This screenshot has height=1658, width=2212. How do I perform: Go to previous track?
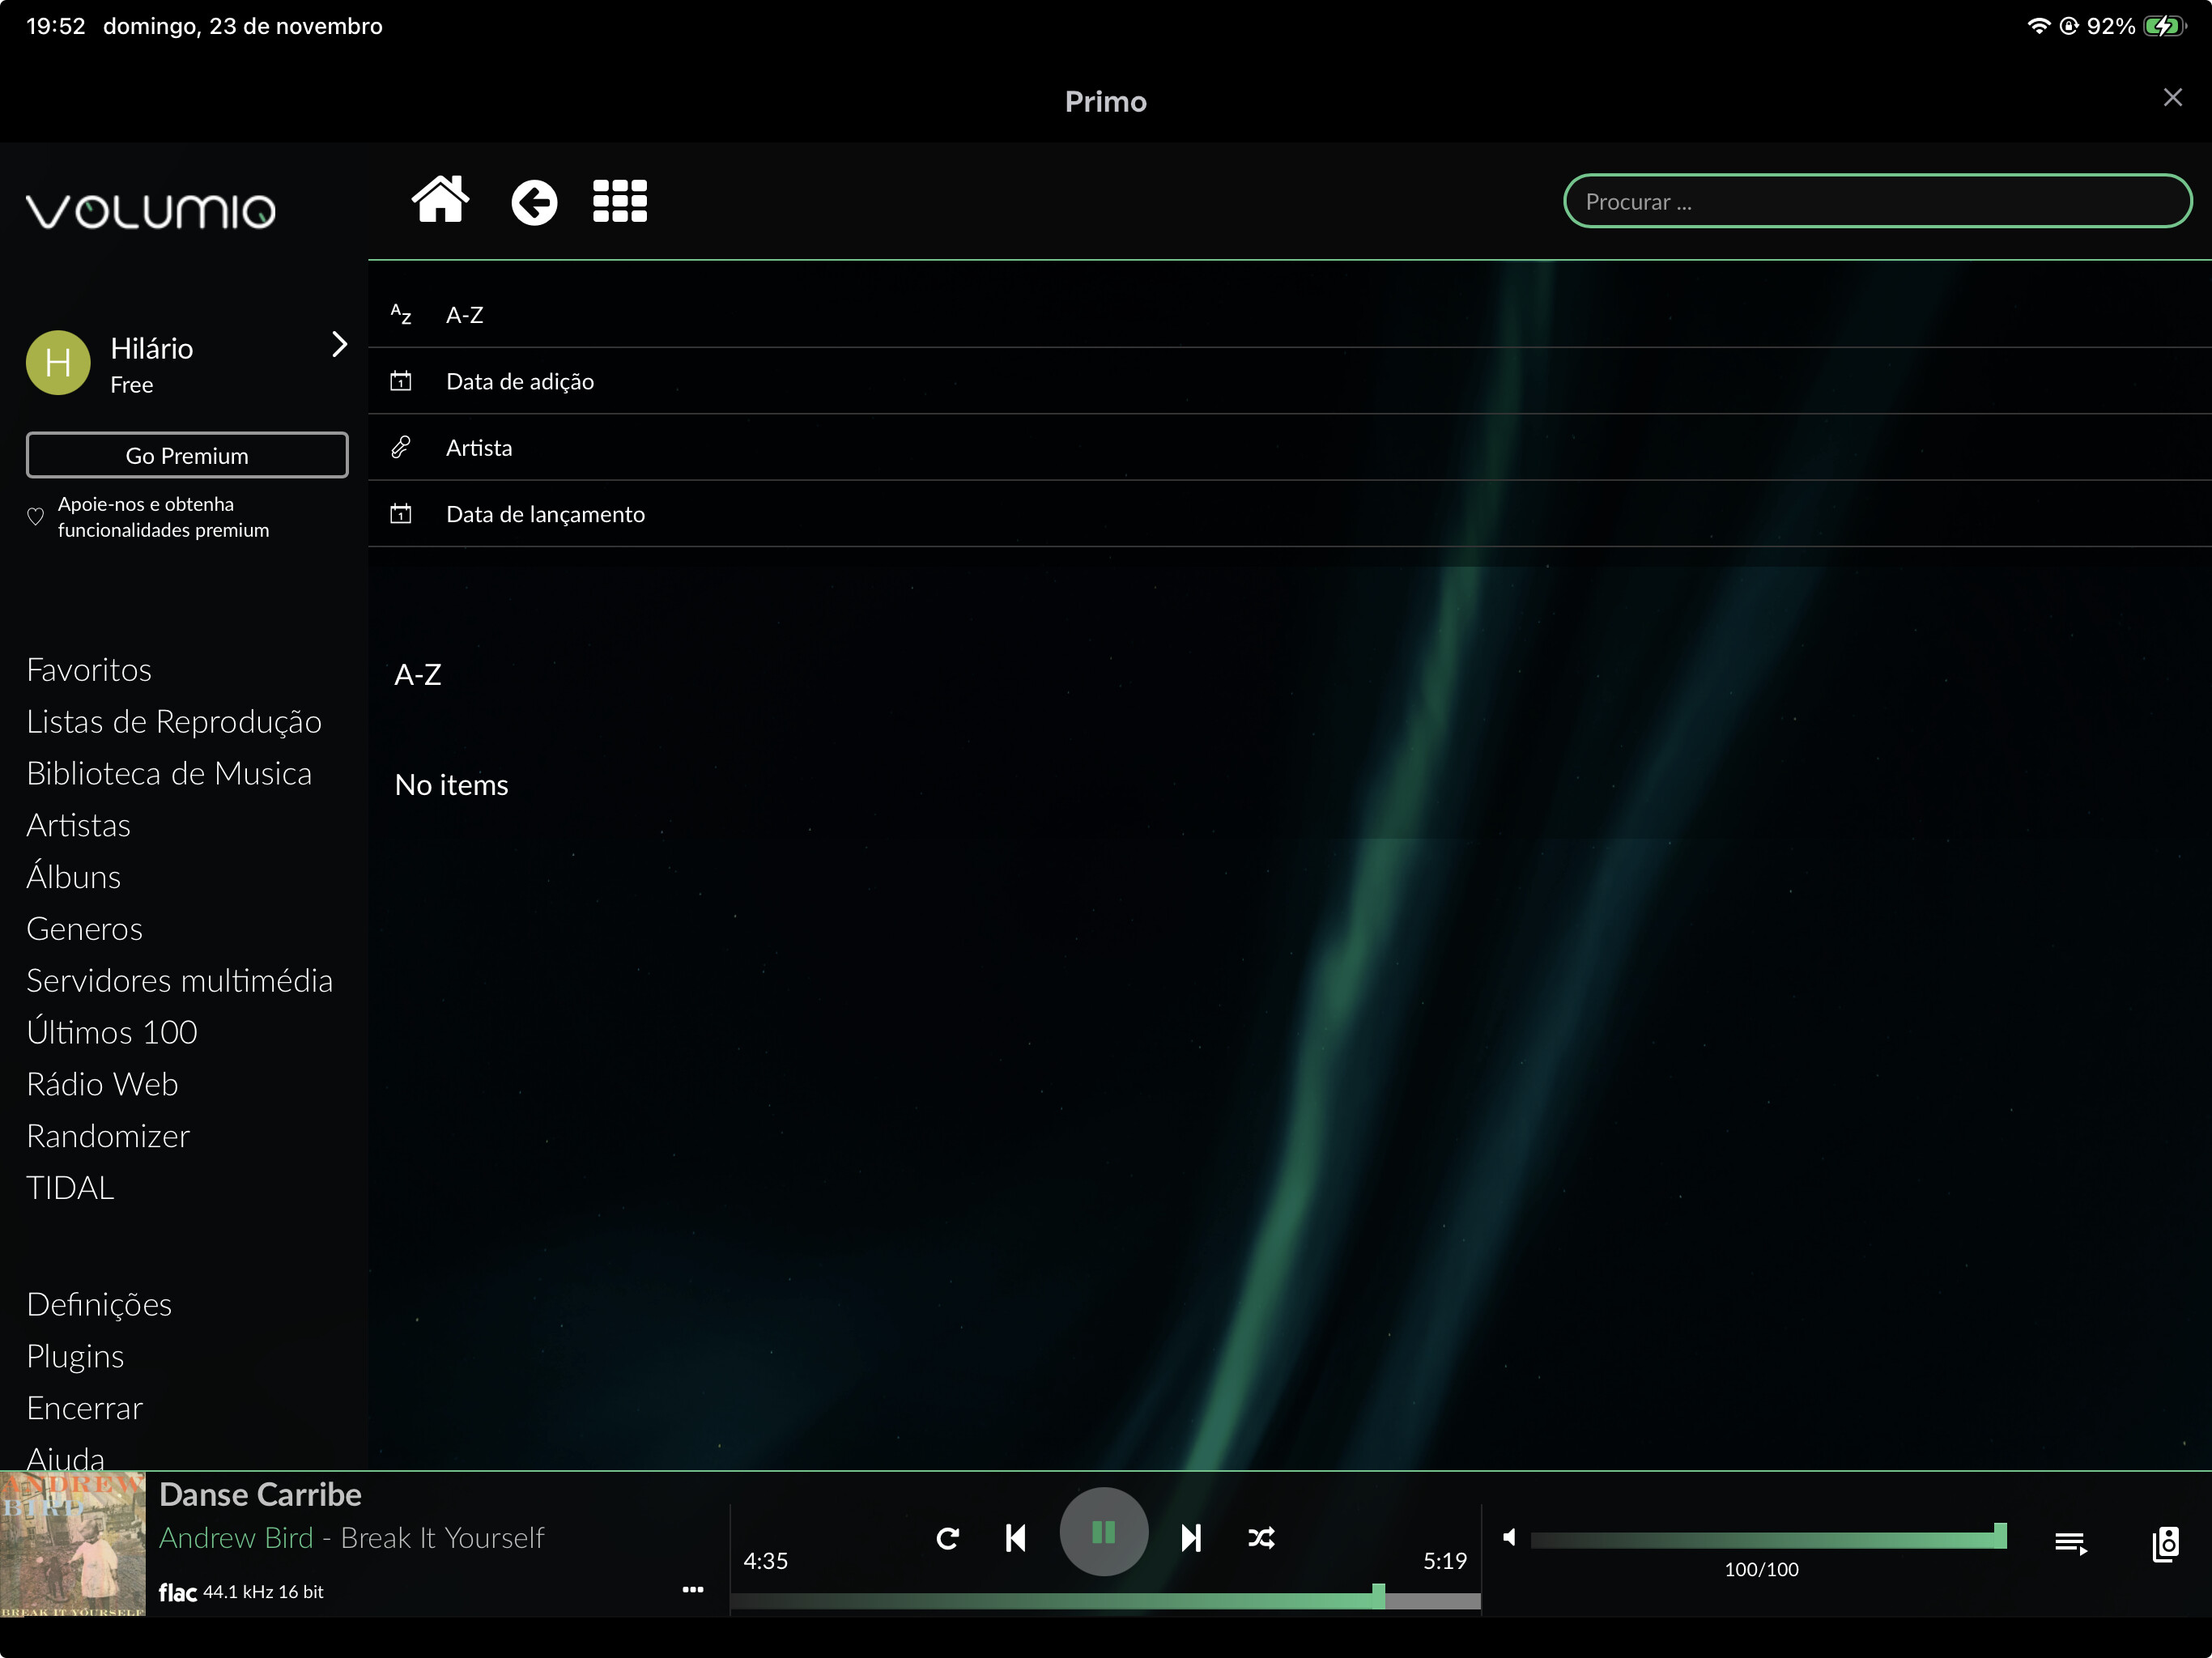[1016, 1537]
